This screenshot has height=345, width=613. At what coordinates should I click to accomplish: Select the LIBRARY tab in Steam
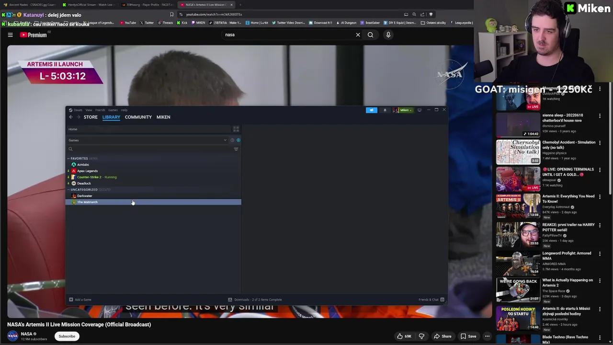click(x=111, y=117)
